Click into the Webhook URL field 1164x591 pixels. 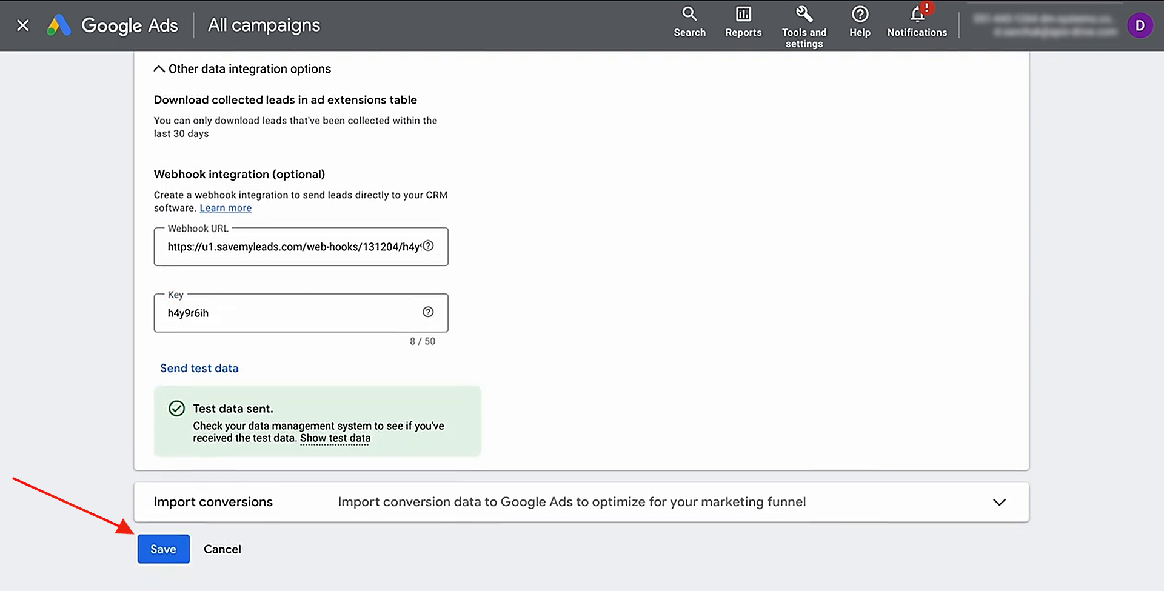point(301,247)
